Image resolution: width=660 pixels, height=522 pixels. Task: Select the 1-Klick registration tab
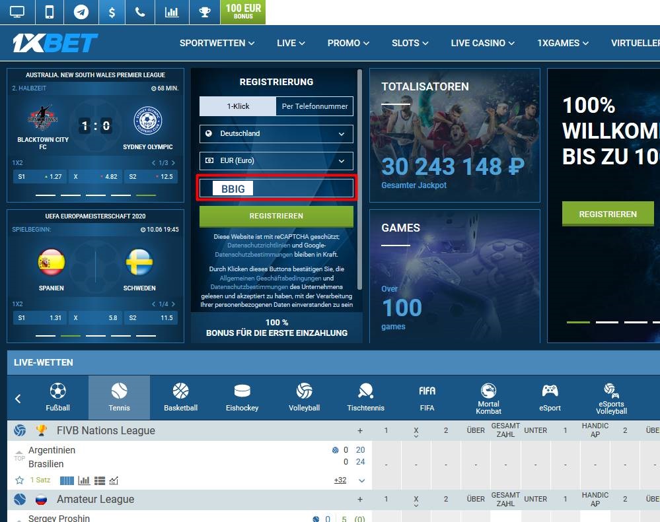pos(238,106)
